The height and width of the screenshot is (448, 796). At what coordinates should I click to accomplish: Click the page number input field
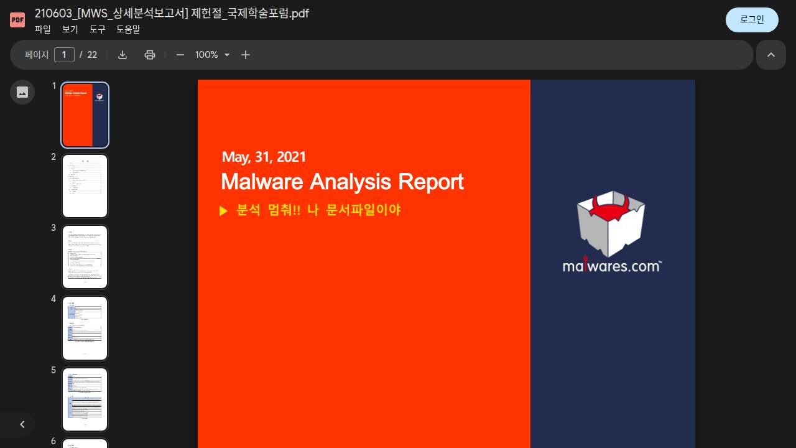pyautogui.click(x=64, y=55)
